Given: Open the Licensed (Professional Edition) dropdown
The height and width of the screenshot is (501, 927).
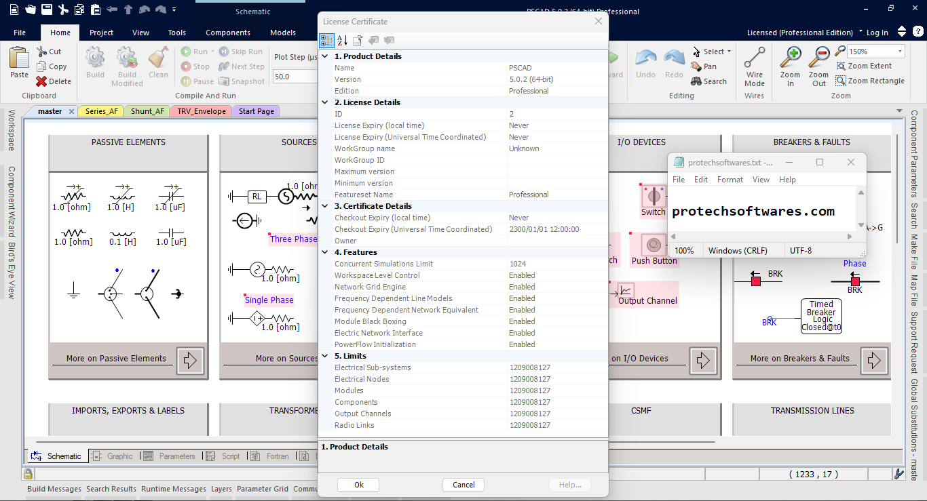Looking at the screenshot, I should tap(860, 32).
